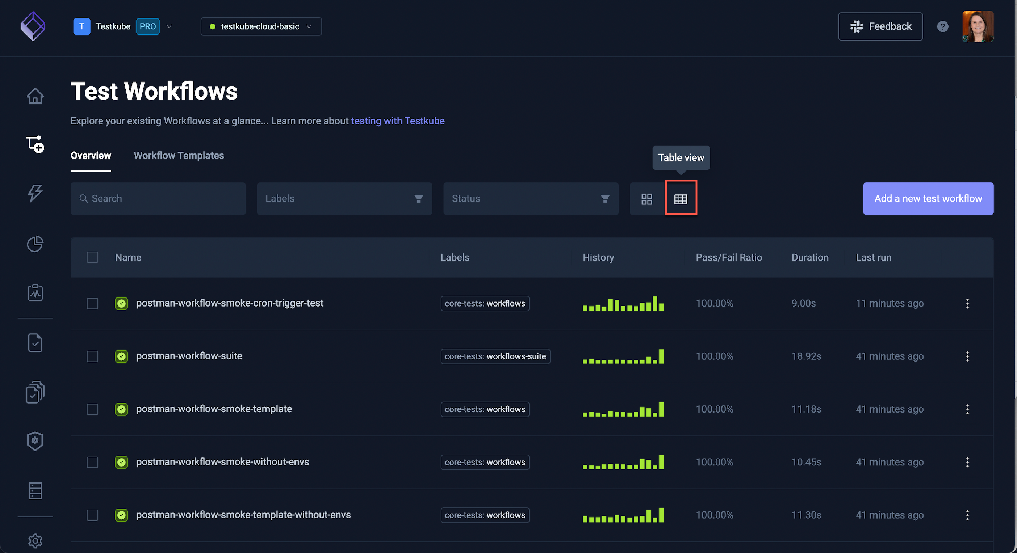Switch to the grid view icon
The image size is (1017, 553).
[647, 199]
